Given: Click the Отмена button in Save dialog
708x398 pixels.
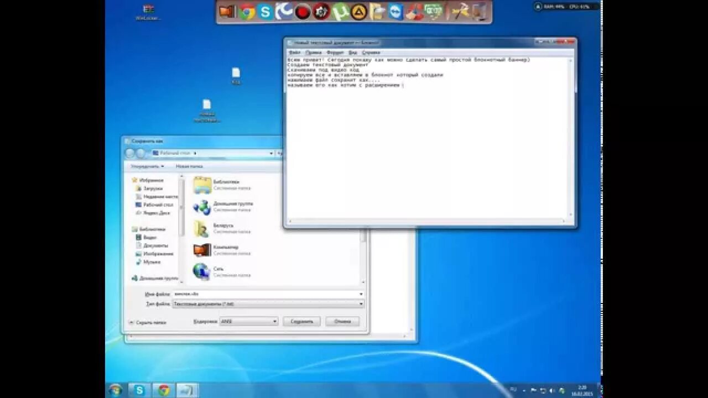Looking at the screenshot, I should pyautogui.click(x=342, y=321).
